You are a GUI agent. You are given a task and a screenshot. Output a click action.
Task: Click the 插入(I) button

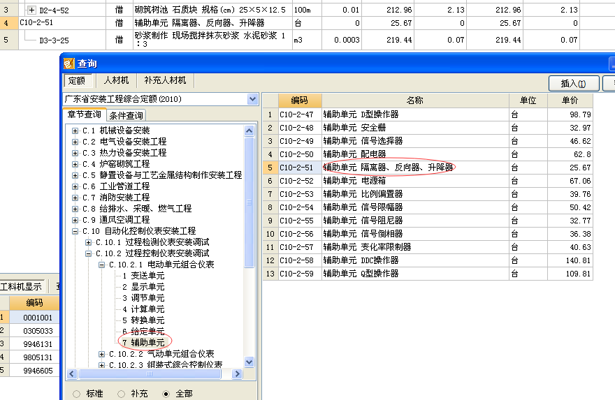coord(574,84)
